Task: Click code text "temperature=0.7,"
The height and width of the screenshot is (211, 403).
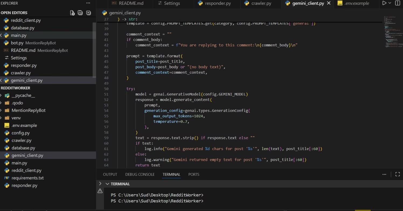Action: coord(171,122)
